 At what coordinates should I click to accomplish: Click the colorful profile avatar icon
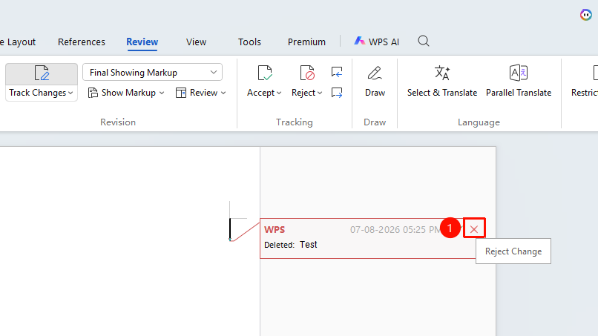[x=586, y=15]
